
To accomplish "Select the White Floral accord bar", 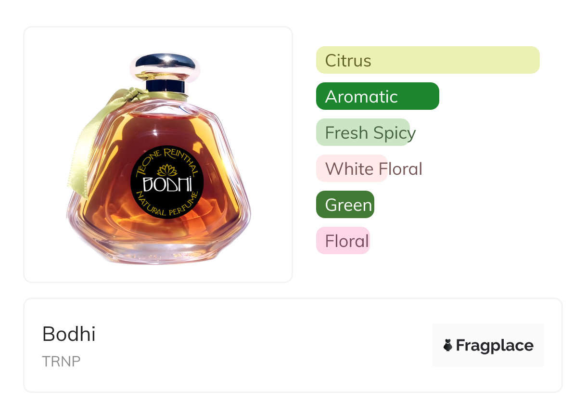I will (369, 169).
